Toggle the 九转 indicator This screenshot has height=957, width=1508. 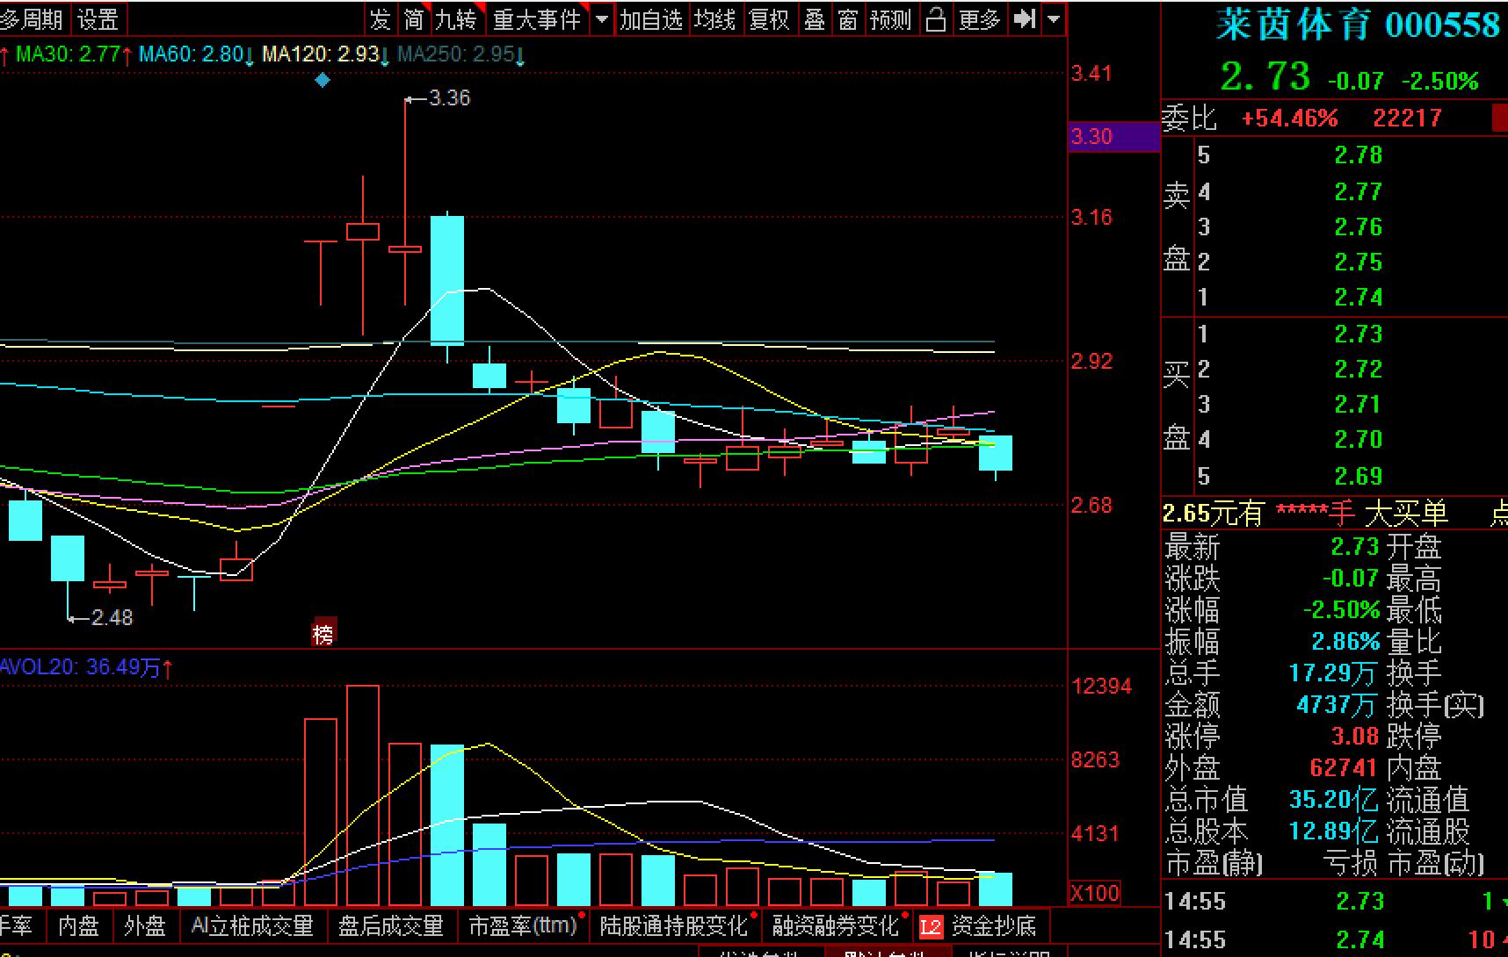click(x=455, y=18)
